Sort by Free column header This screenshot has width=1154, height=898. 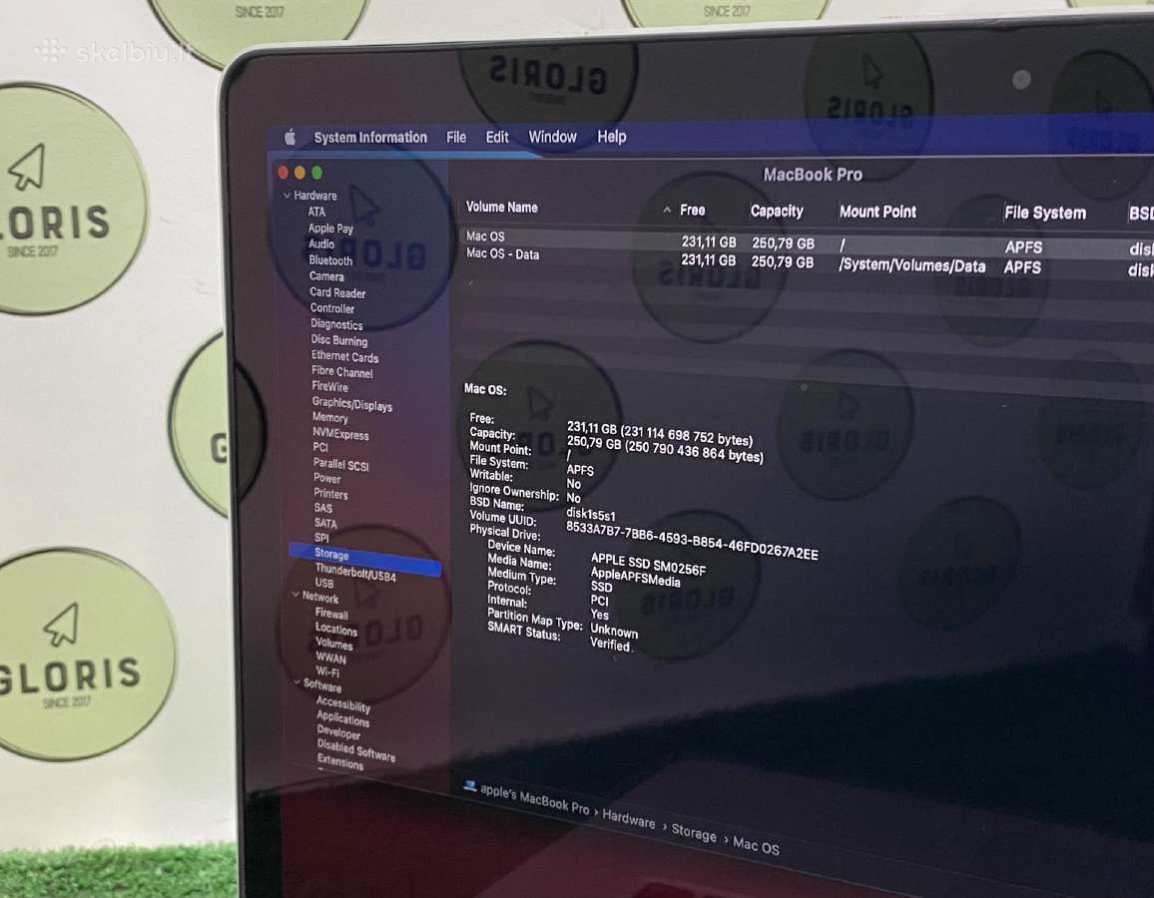coord(693,211)
